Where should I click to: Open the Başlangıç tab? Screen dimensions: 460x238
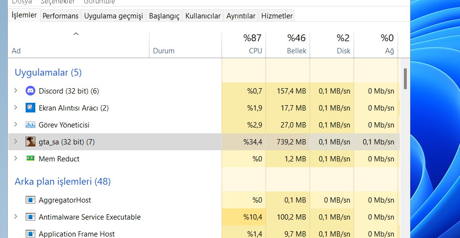coord(164,16)
